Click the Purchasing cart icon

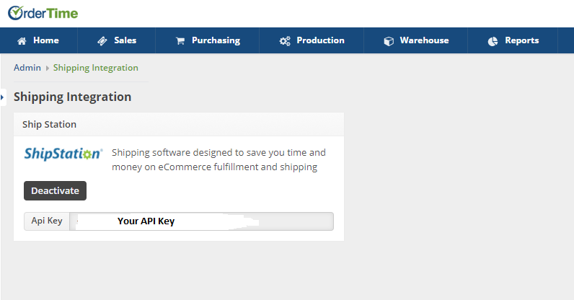click(180, 41)
